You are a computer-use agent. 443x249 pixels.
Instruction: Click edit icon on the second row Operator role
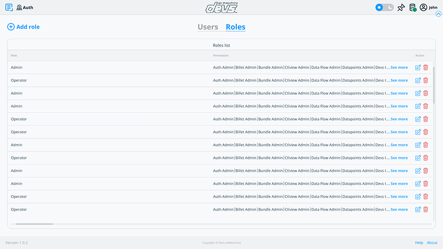pyautogui.click(x=418, y=81)
